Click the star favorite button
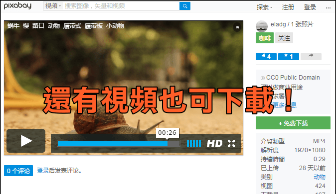 coord(289,57)
